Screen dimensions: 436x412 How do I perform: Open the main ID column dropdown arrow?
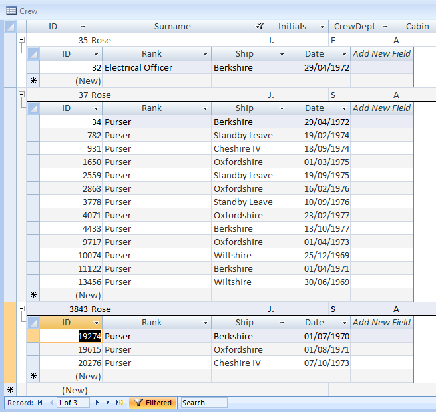point(83,27)
